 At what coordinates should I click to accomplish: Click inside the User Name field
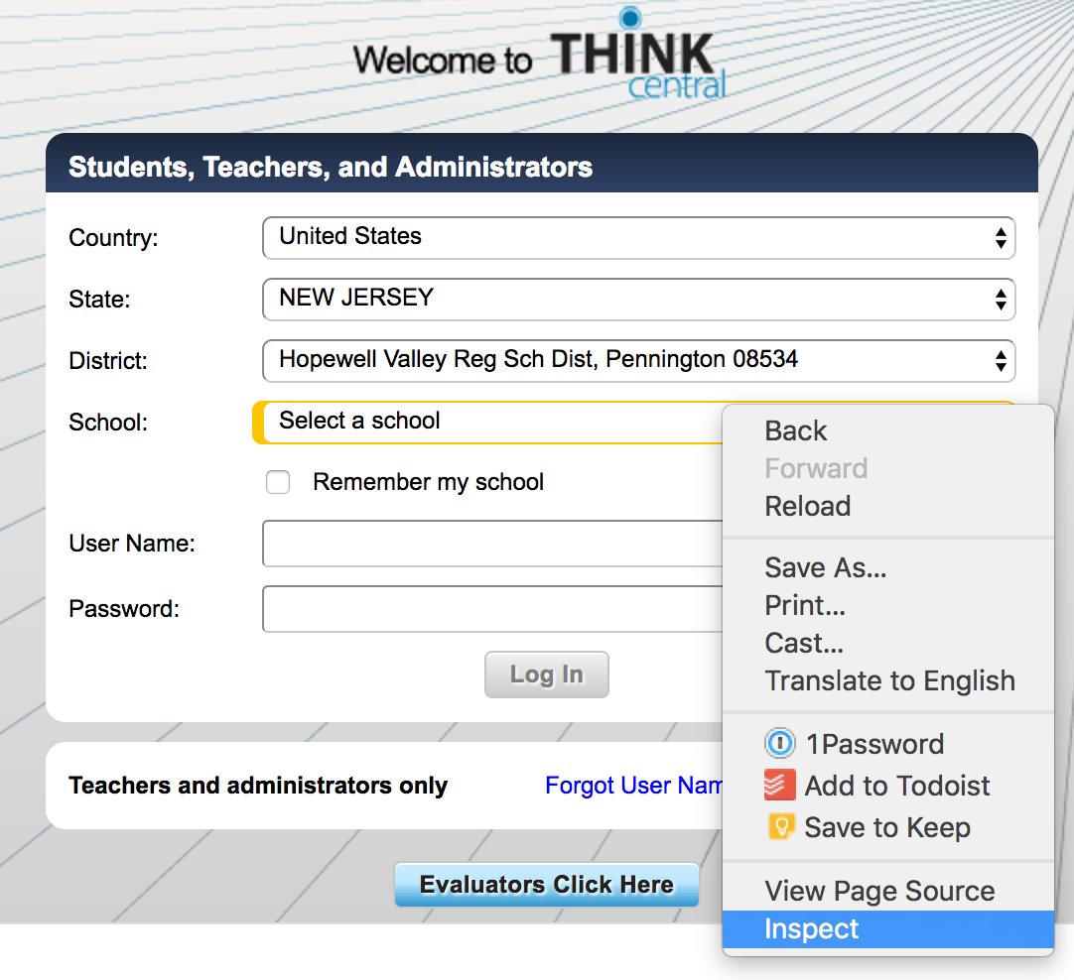[x=476, y=544]
